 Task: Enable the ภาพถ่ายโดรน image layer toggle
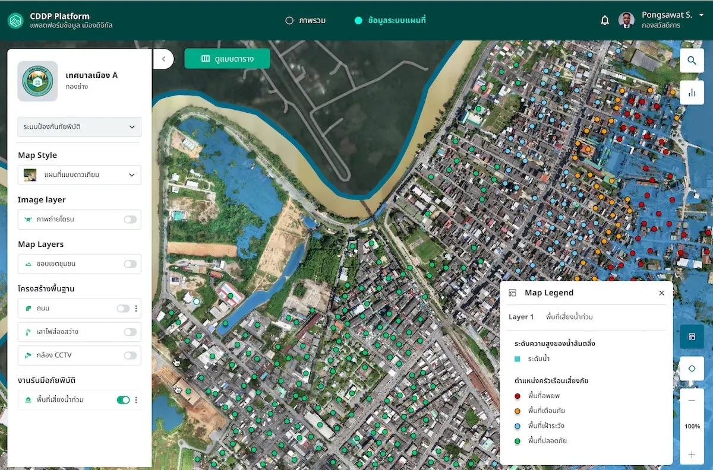click(130, 220)
